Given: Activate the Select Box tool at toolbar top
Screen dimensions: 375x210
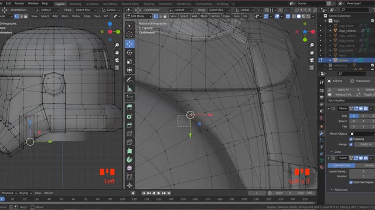Looking at the screenshot, I should tap(129, 26).
